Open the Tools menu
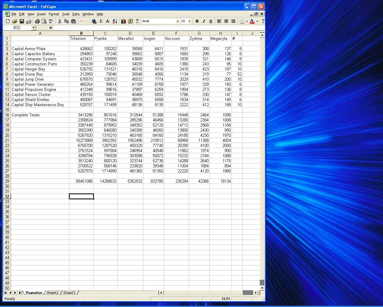383x307 pixels. pos(66,14)
